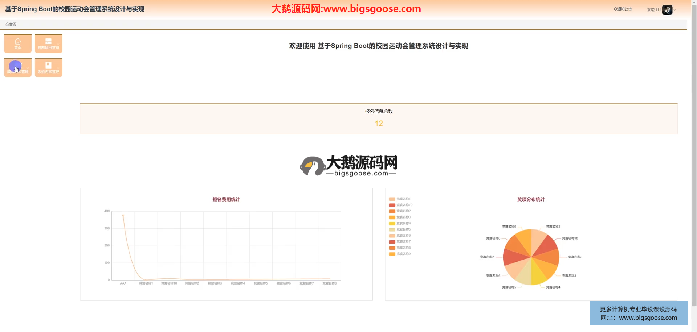The width and height of the screenshot is (697, 332).
Task: Expand the 竞赛项目管理 menu chevron
Action: click(x=58, y=44)
